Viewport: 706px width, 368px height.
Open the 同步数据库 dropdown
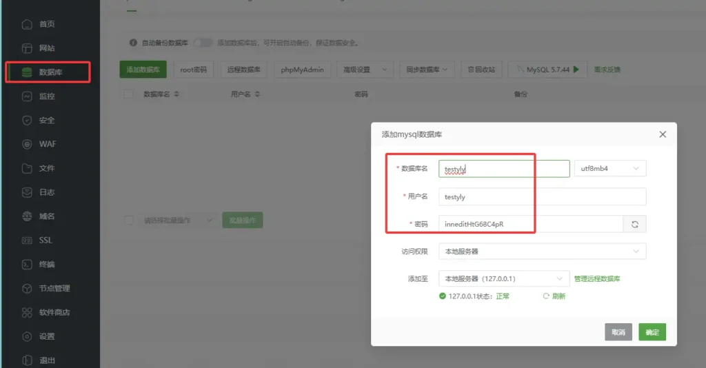[x=427, y=70]
